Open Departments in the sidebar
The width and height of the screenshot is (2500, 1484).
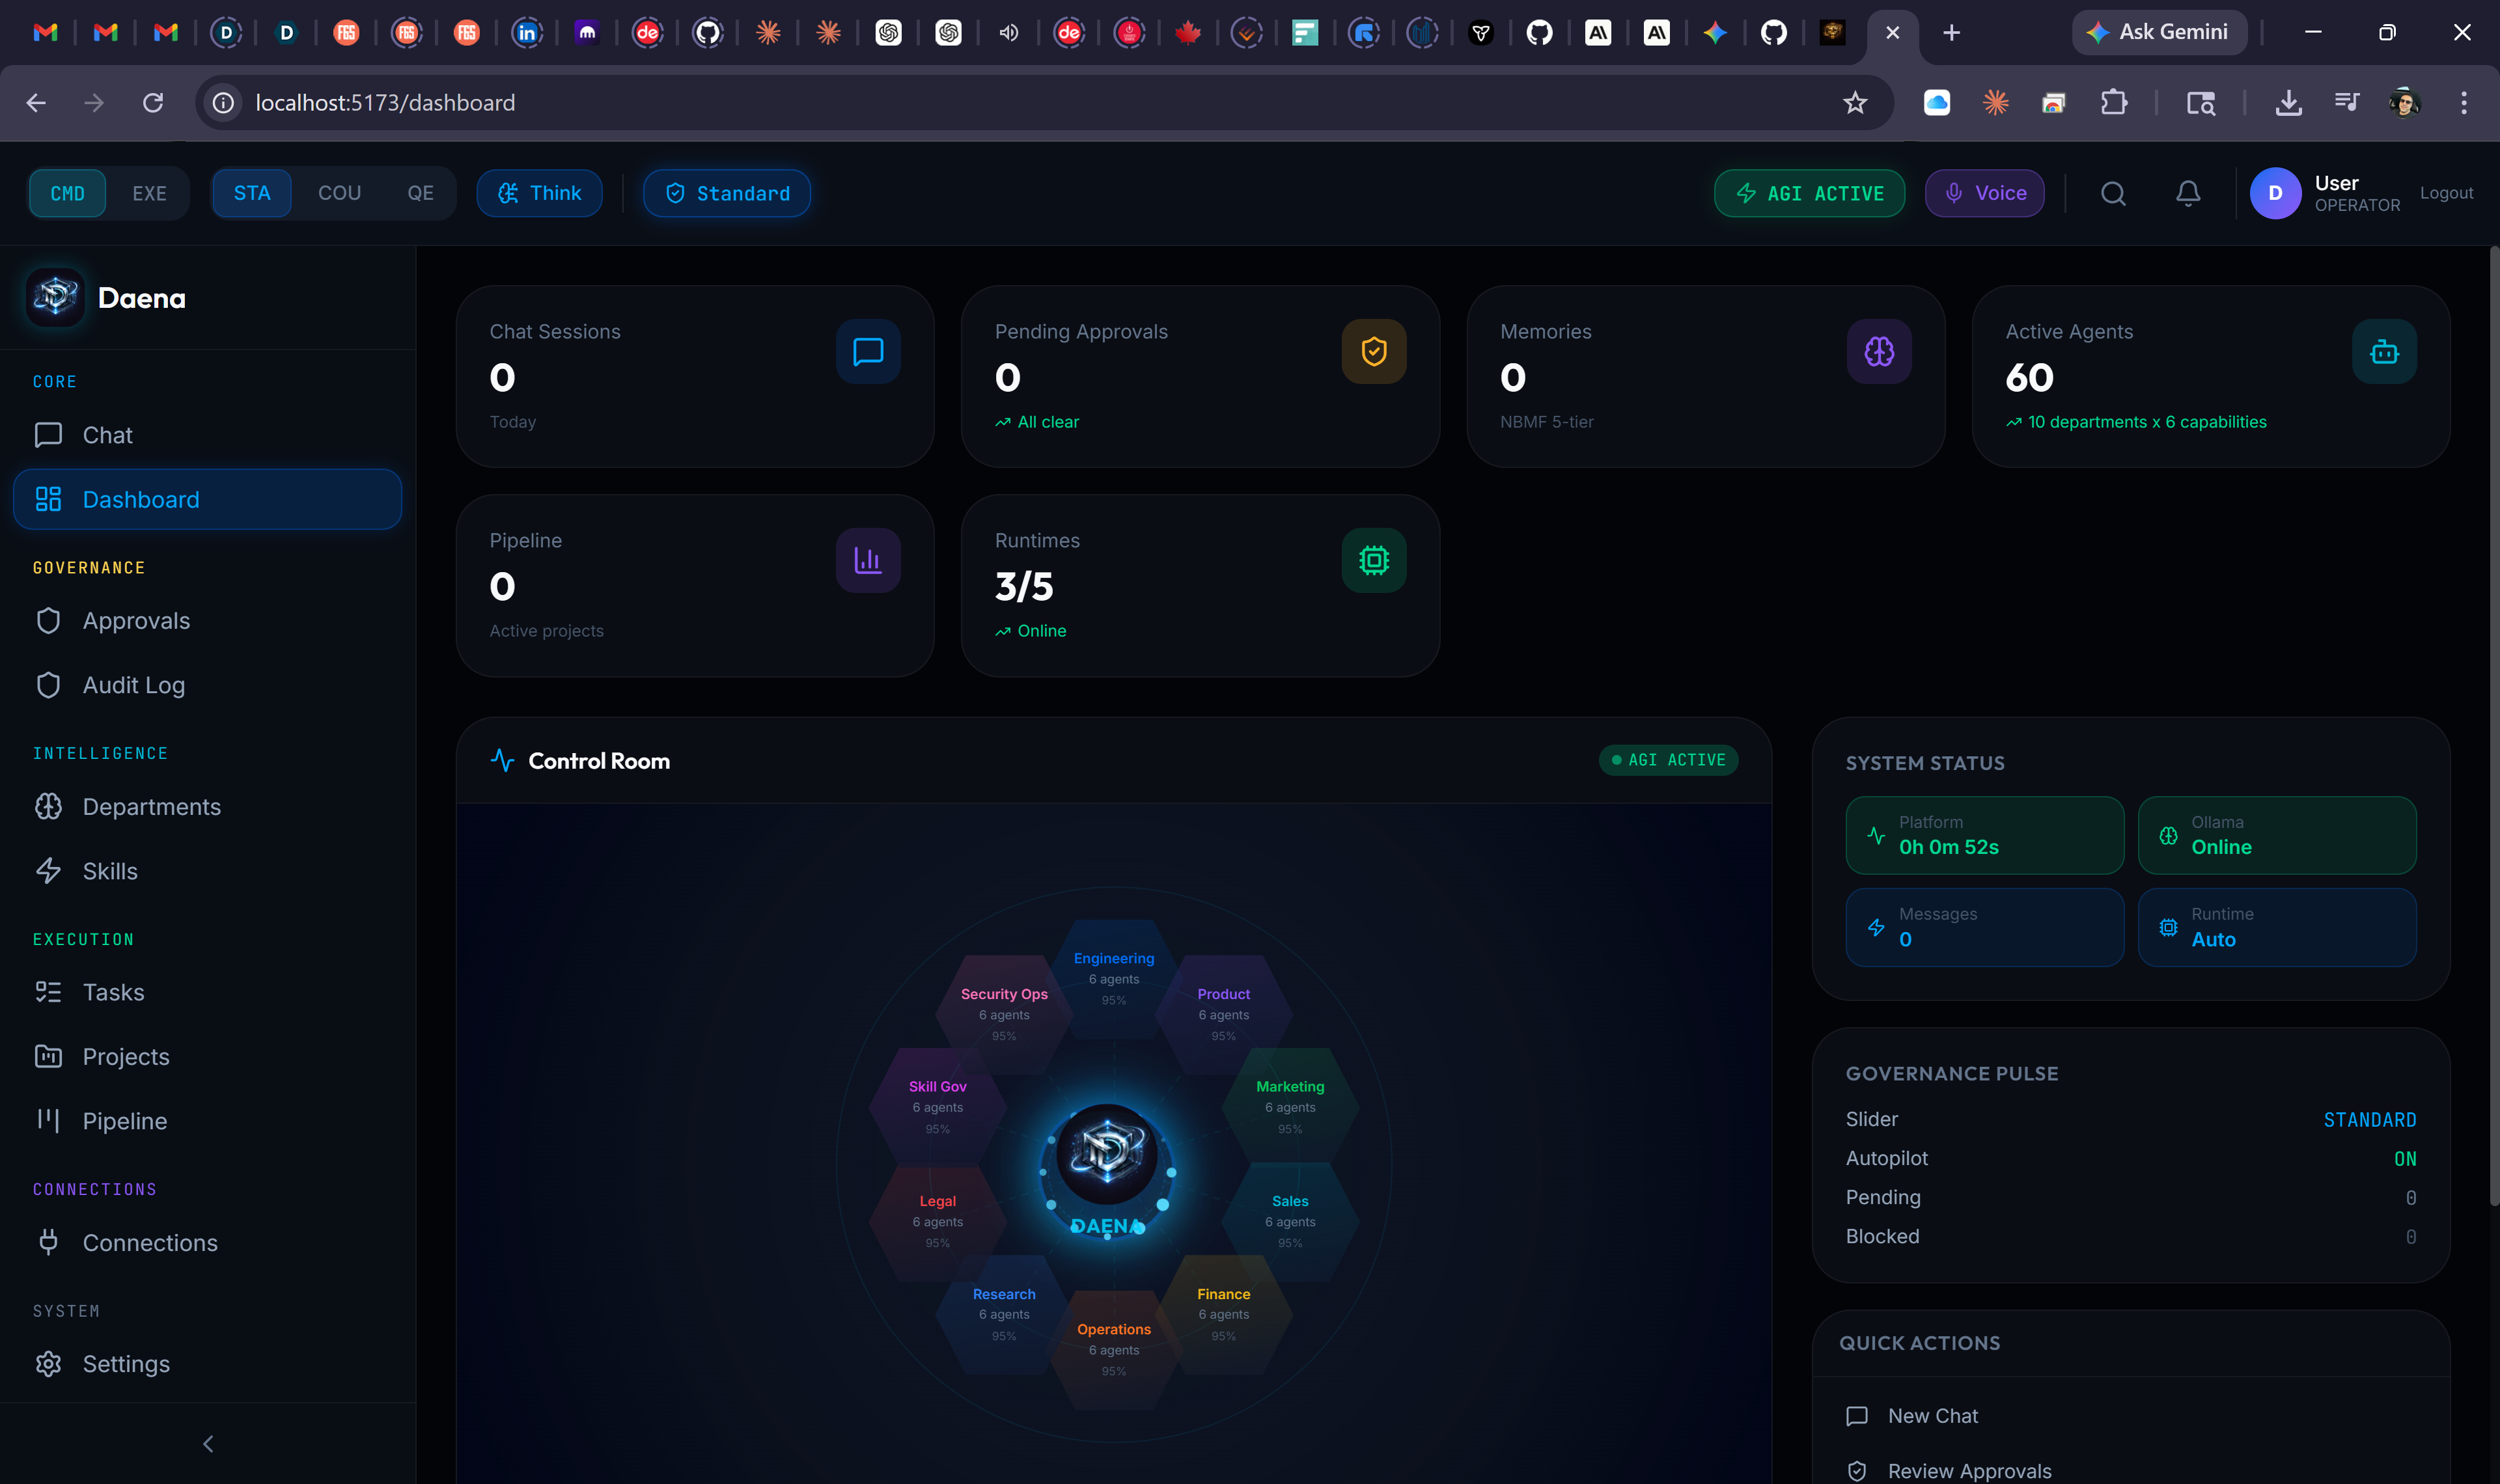pos(151,806)
